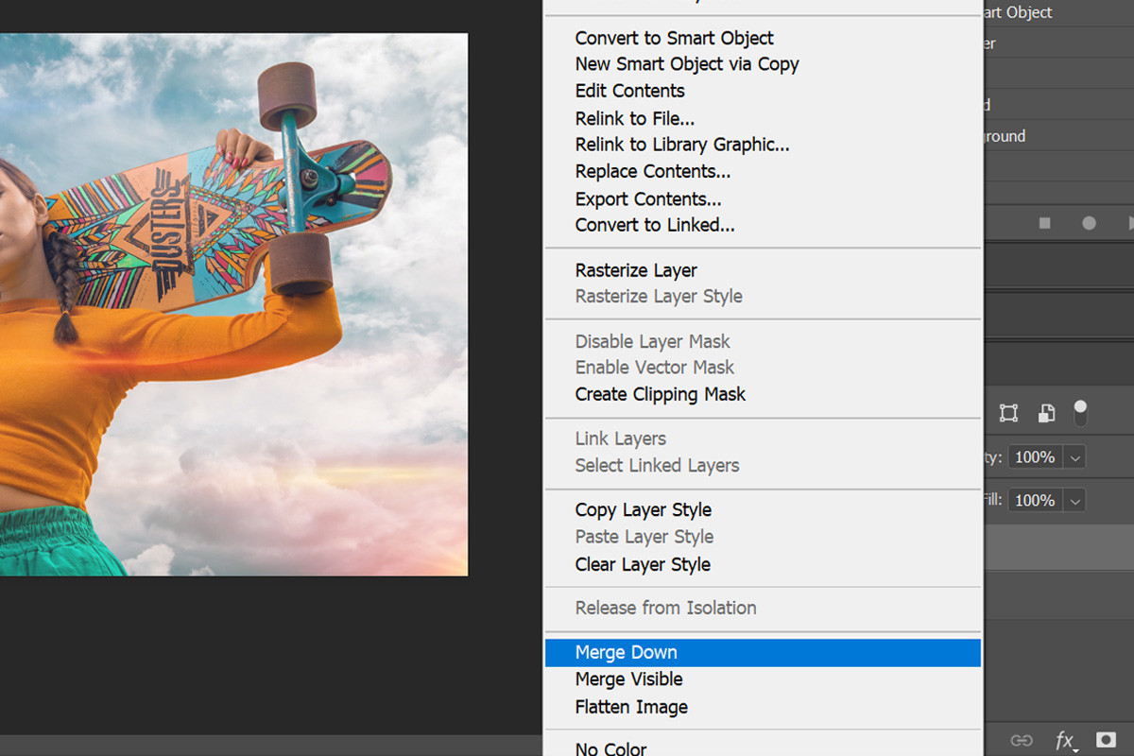Open the Opacity dropdown arrow
This screenshot has height=756, width=1134.
pos(1074,457)
